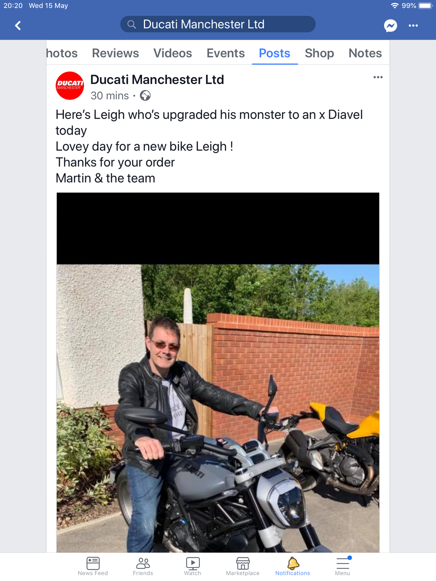Open the Friends icon

point(143,563)
